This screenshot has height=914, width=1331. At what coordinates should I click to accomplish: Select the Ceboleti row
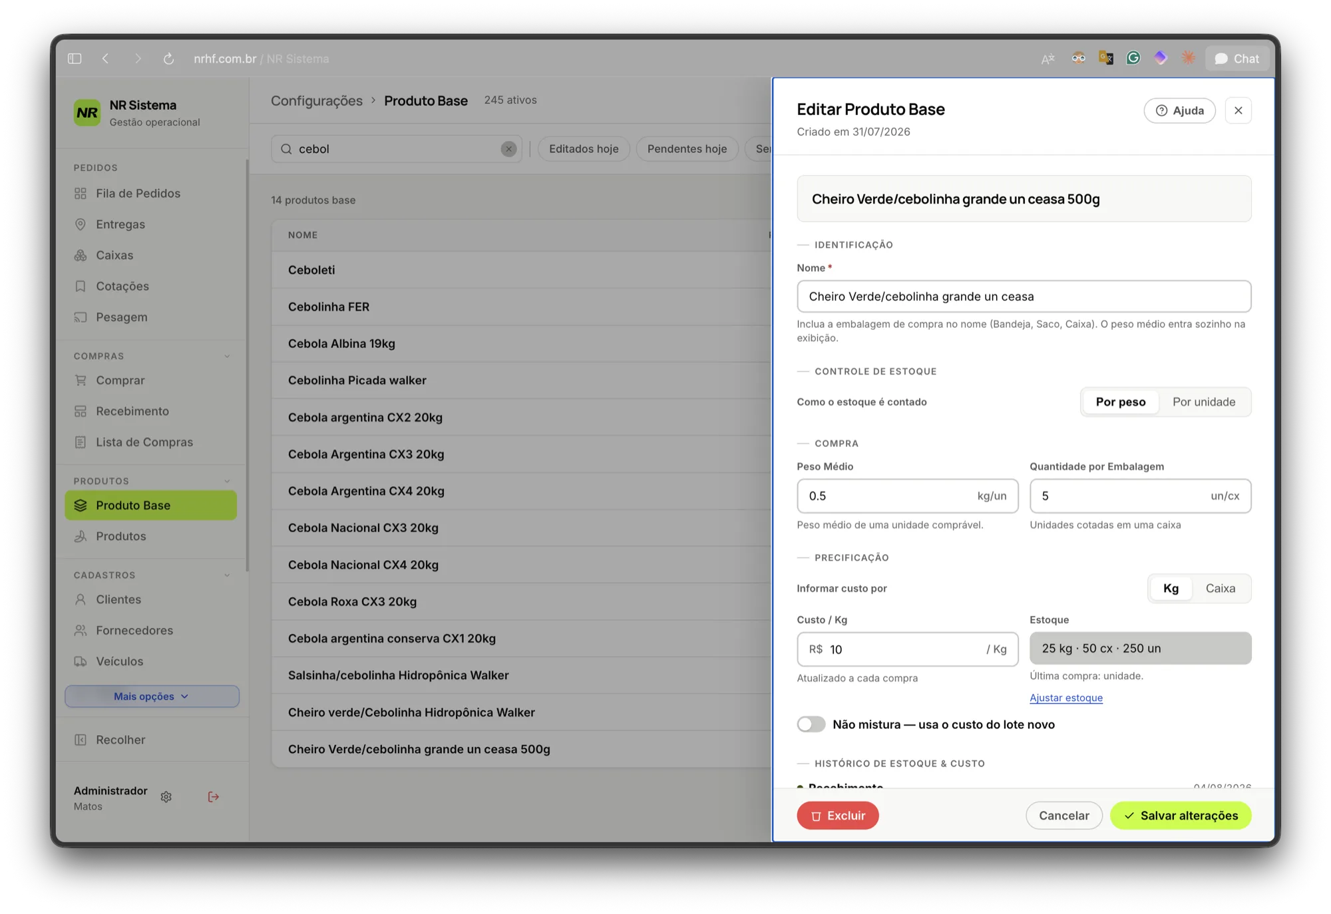point(521,270)
